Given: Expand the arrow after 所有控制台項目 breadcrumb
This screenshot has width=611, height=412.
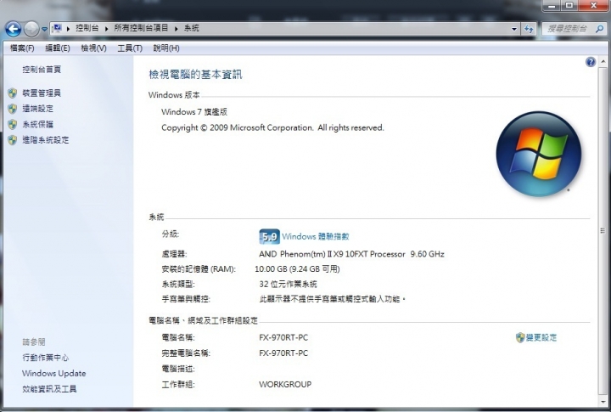Looking at the screenshot, I should pos(177,29).
